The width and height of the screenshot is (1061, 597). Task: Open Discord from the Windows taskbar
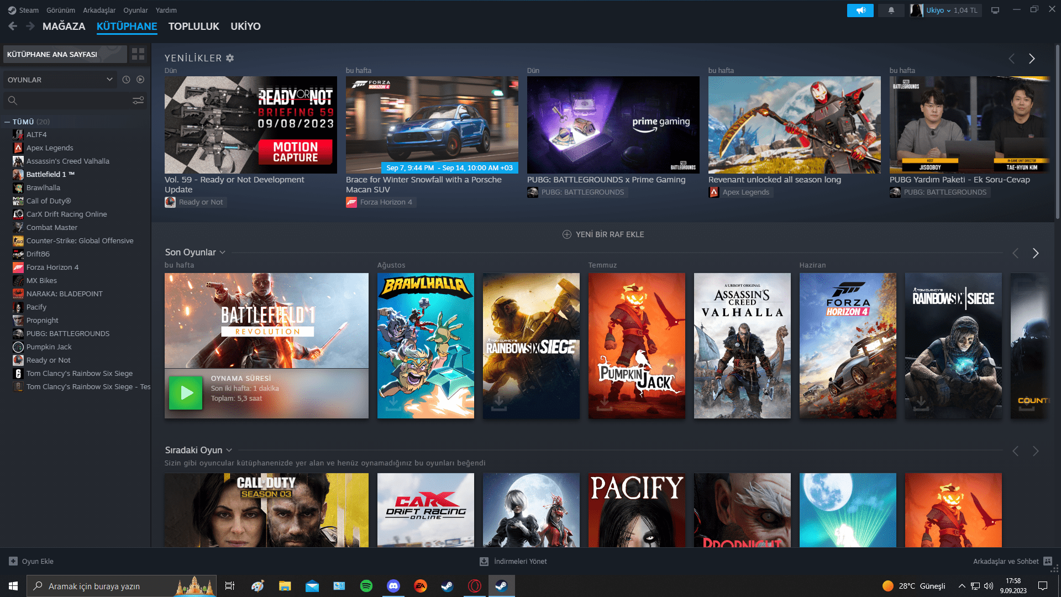coord(393,586)
